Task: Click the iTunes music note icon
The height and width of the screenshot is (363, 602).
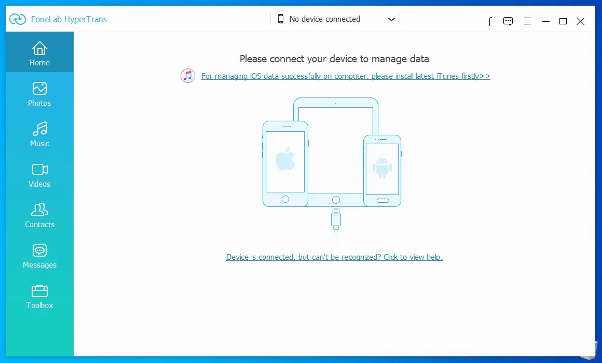Action: [188, 76]
